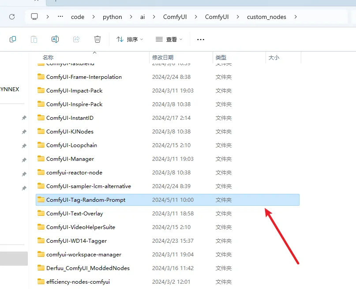Click the Paste icon in toolbar
This screenshot has height=289, width=356.
[x=34, y=39]
